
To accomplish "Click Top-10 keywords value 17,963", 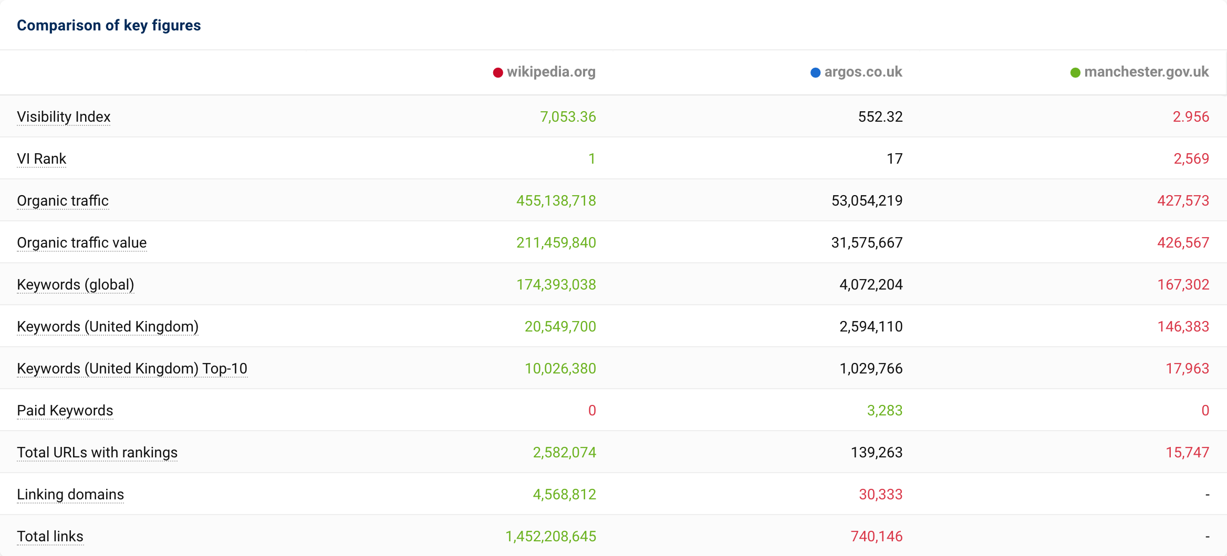I will click(1188, 368).
